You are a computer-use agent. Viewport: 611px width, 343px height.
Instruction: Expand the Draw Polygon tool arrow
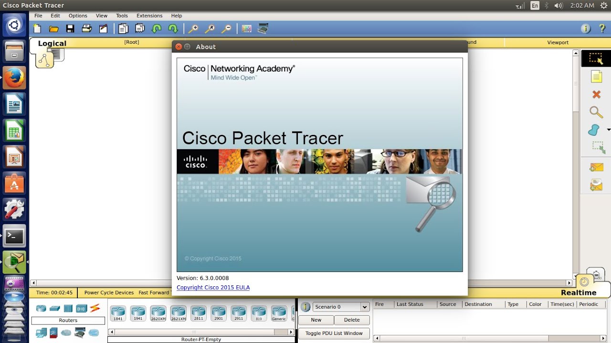[x=609, y=130]
